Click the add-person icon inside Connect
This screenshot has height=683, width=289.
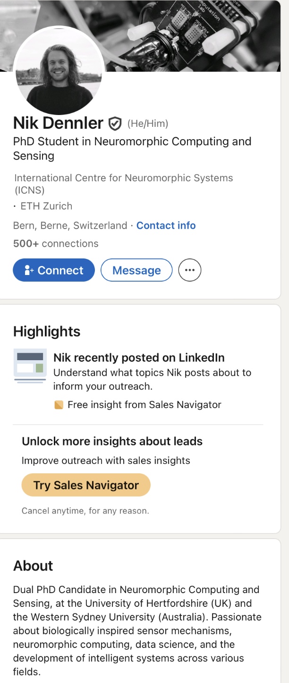click(29, 270)
